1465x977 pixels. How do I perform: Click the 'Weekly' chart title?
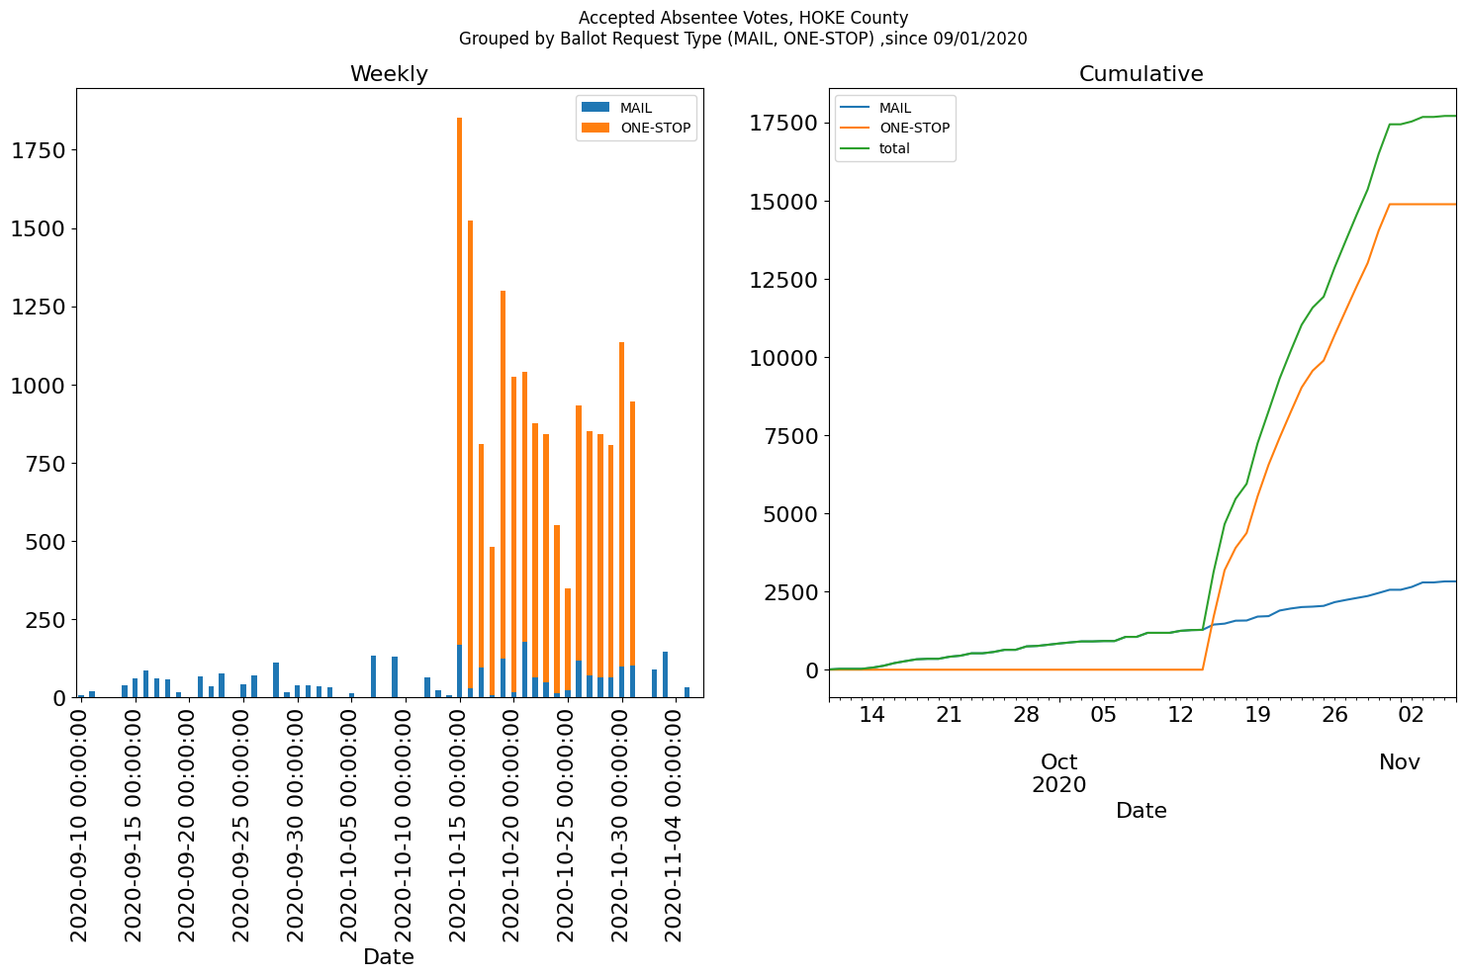pyautogui.click(x=389, y=74)
